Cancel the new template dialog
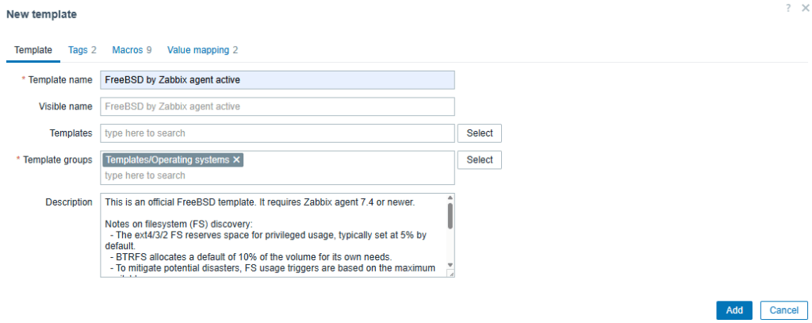Screen dimensions: 812x323 783,310
